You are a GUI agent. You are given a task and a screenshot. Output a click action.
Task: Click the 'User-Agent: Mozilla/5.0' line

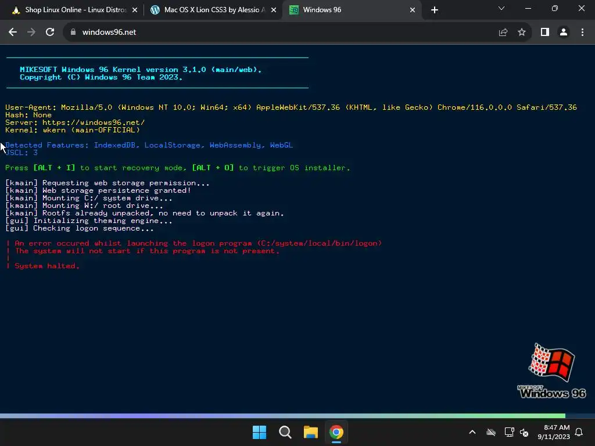[291, 107]
